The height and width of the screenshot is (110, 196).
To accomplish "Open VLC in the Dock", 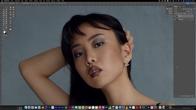I will click(127, 108).
